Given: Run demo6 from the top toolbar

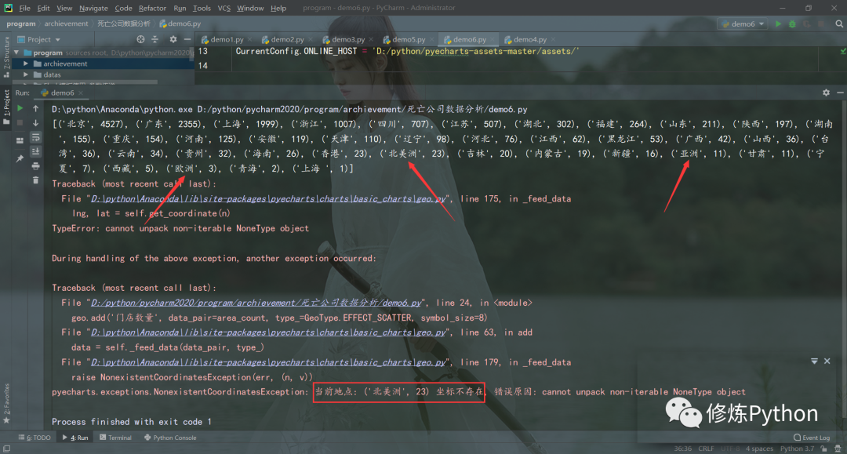Looking at the screenshot, I should (x=778, y=24).
